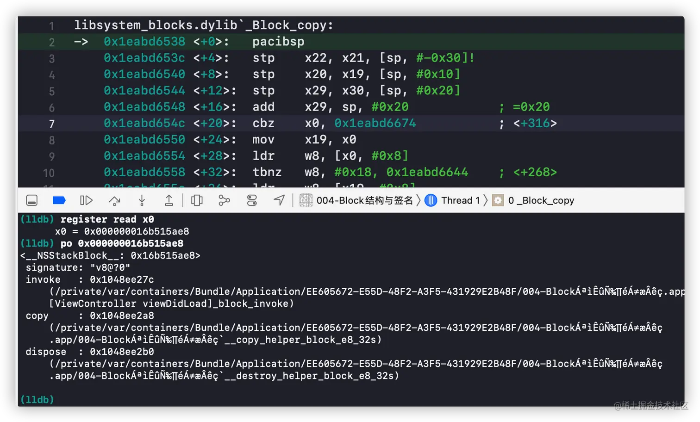The width and height of the screenshot is (700, 422).
Task: Click the signature: "v8@?0" line
Action: [x=78, y=267]
